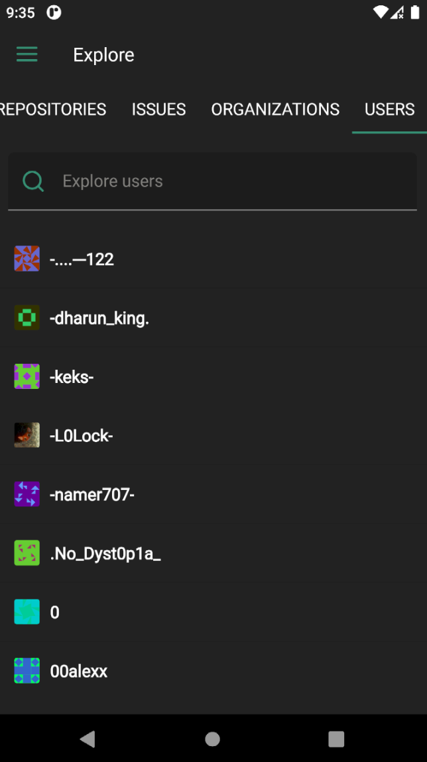This screenshot has height=762, width=427.
Task: Tap the -L0Lock- profile photo
Action: 27,435
